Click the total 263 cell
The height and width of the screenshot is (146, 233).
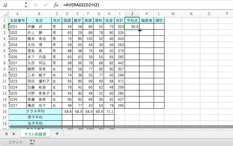tap(120, 45)
